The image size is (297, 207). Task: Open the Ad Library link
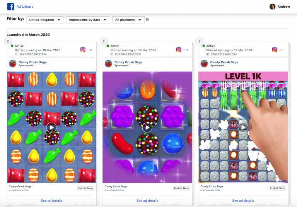point(25,7)
